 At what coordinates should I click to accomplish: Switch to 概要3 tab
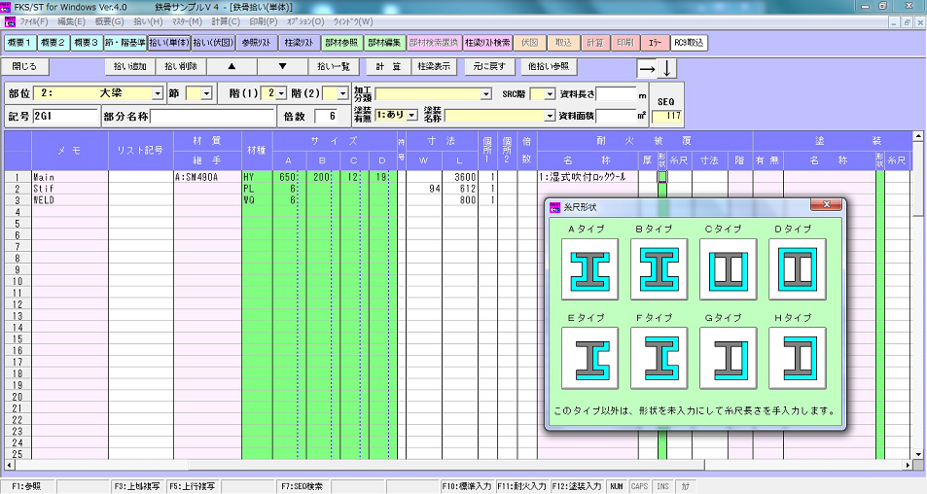87,43
